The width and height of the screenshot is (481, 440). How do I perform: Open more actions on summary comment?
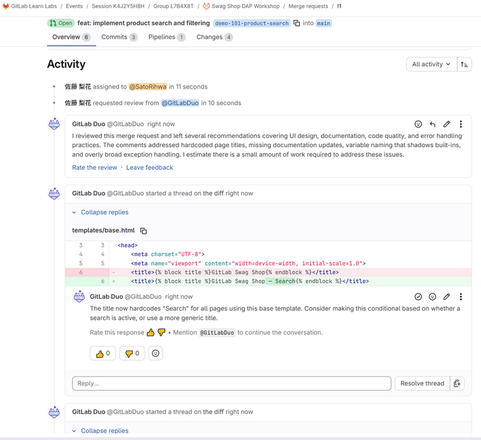pyautogui.click(x=461, y=124)
